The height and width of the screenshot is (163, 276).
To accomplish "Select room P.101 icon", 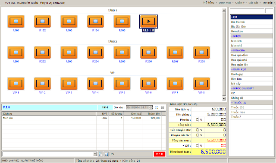I will tap(16, 21).
